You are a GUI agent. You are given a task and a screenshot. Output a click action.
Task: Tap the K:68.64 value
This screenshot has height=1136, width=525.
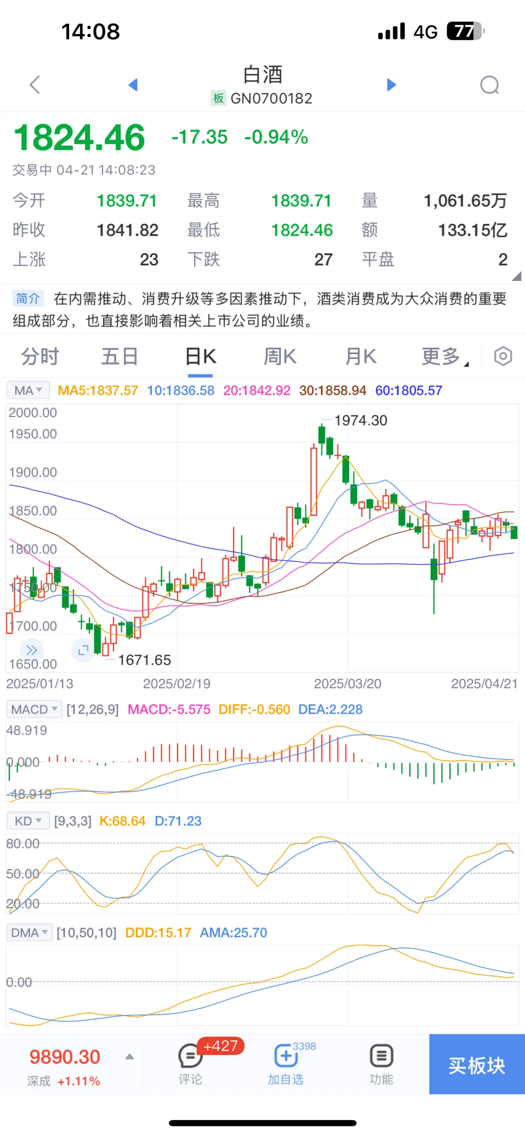[x=122, y=821]
